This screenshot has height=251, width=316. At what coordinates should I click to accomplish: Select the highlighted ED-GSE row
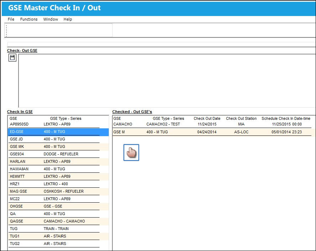tap(58, 132)
